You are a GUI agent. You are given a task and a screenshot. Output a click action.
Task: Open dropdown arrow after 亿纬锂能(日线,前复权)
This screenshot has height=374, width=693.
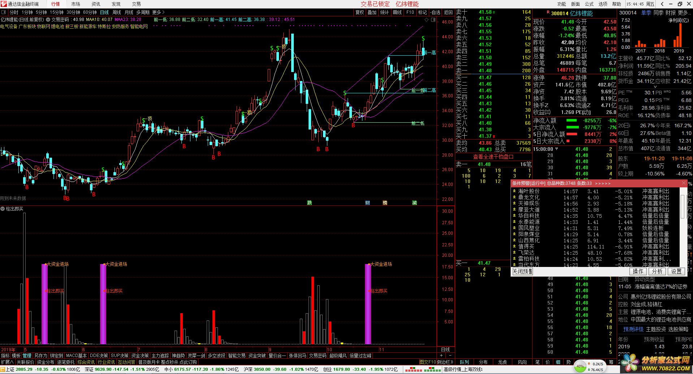[x=48, y=20]
